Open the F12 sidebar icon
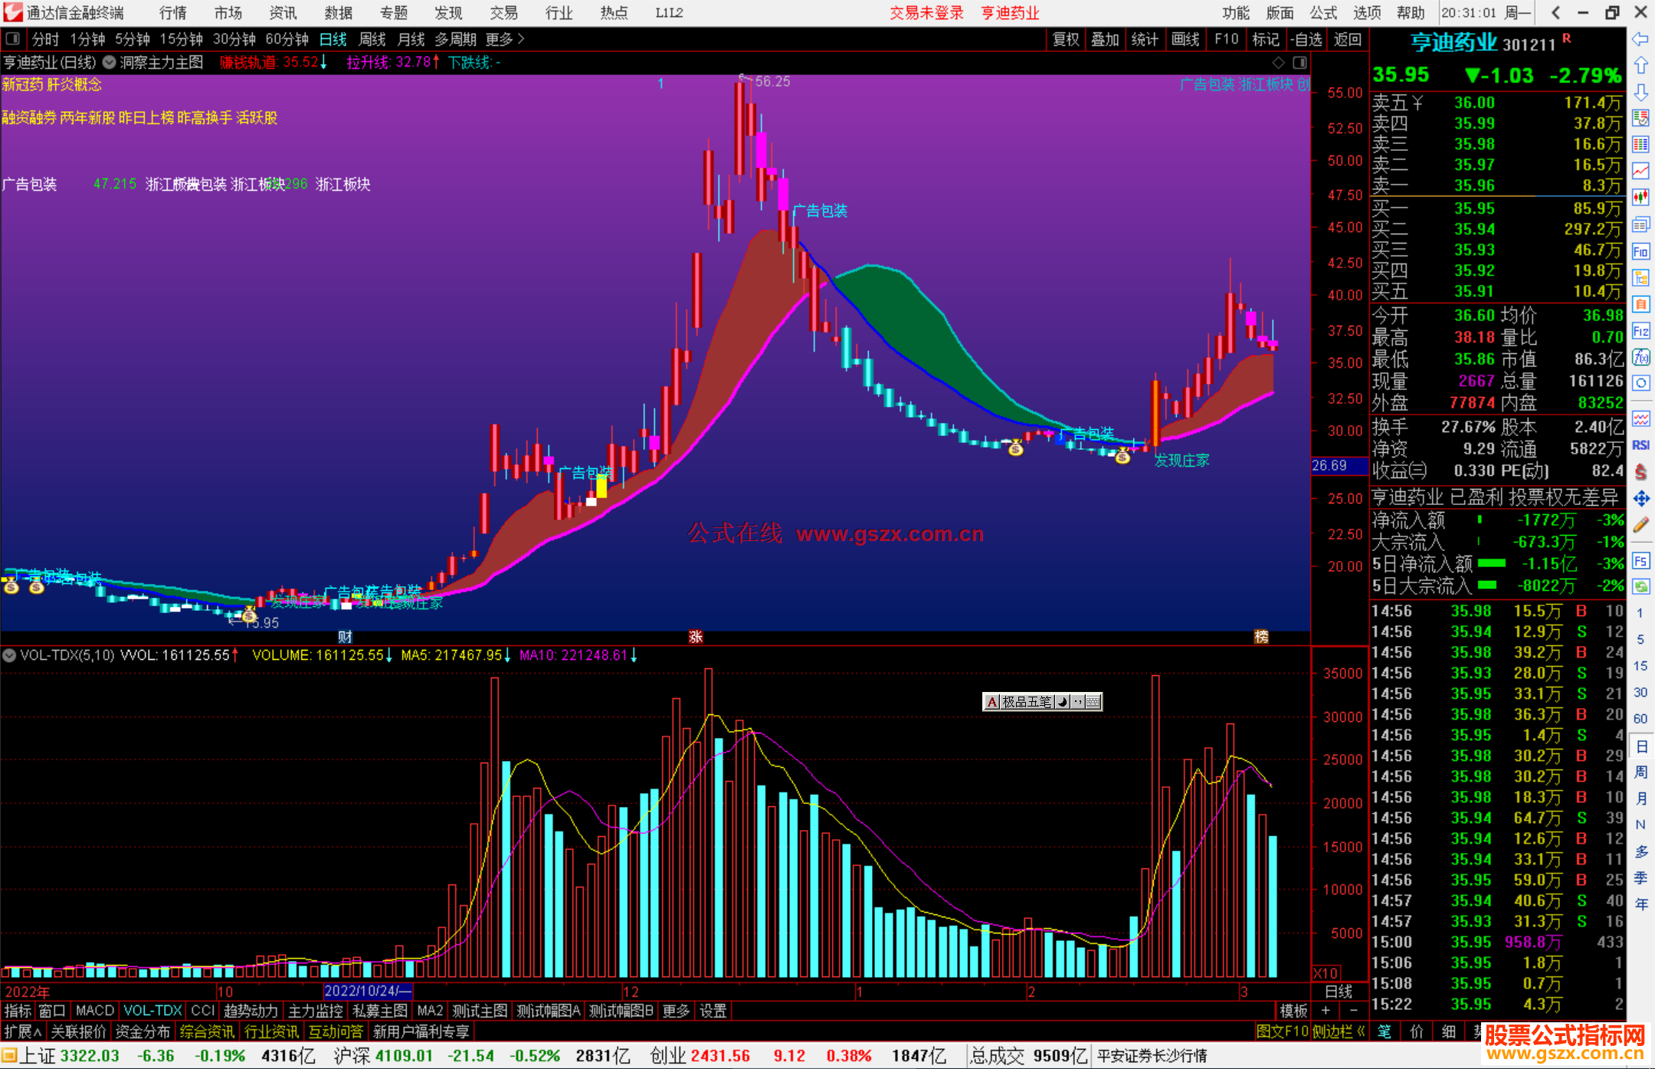The width and height of the screenshot is (1655, 1069). click(1640, 331)
